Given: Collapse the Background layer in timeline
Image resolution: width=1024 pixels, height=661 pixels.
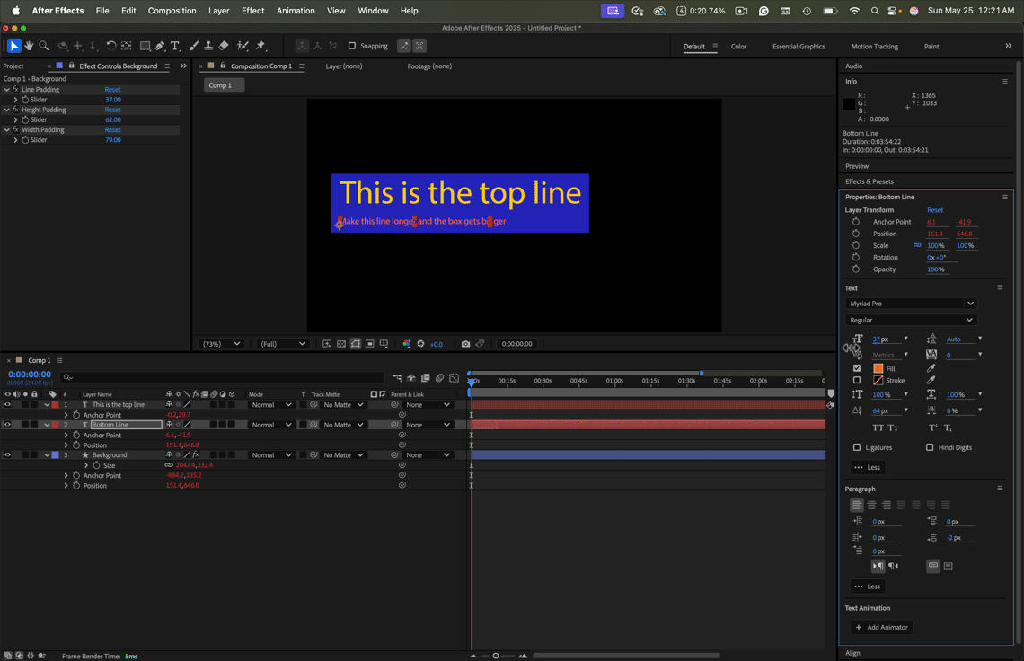Looking at the screenshot, I should (47, 454).
